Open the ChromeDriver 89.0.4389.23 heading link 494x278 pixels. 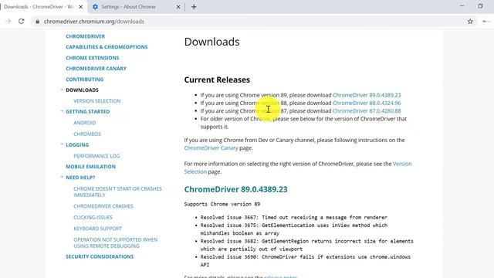[235, 189]
